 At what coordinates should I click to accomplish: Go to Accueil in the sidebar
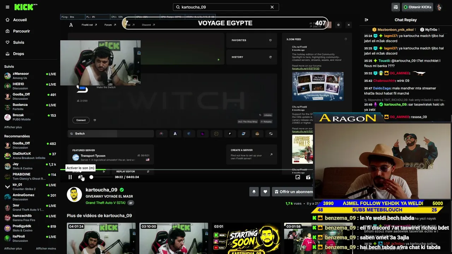click(x=20, y=20)
